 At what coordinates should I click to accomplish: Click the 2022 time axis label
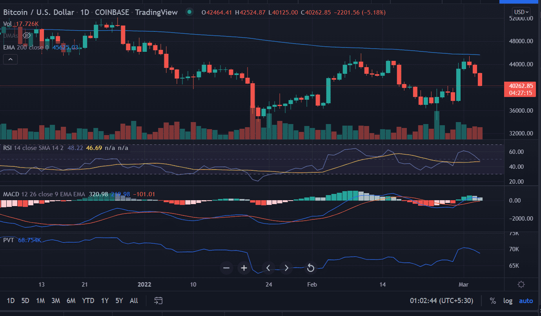144,285
